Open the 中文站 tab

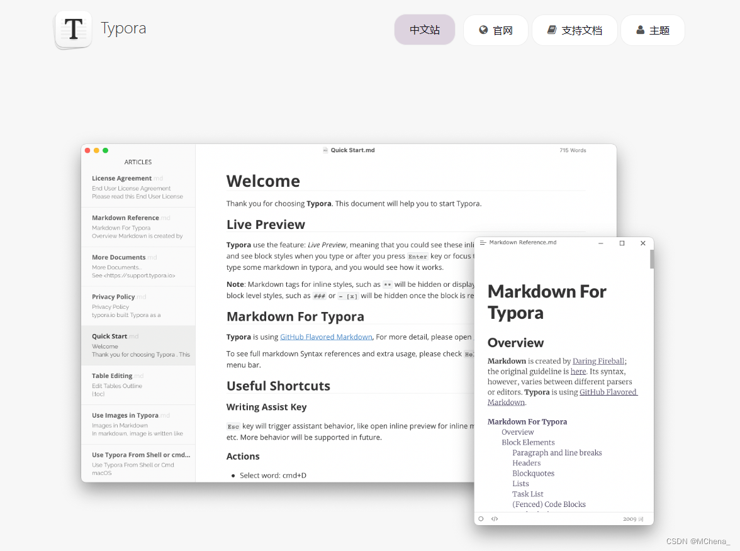425,30
